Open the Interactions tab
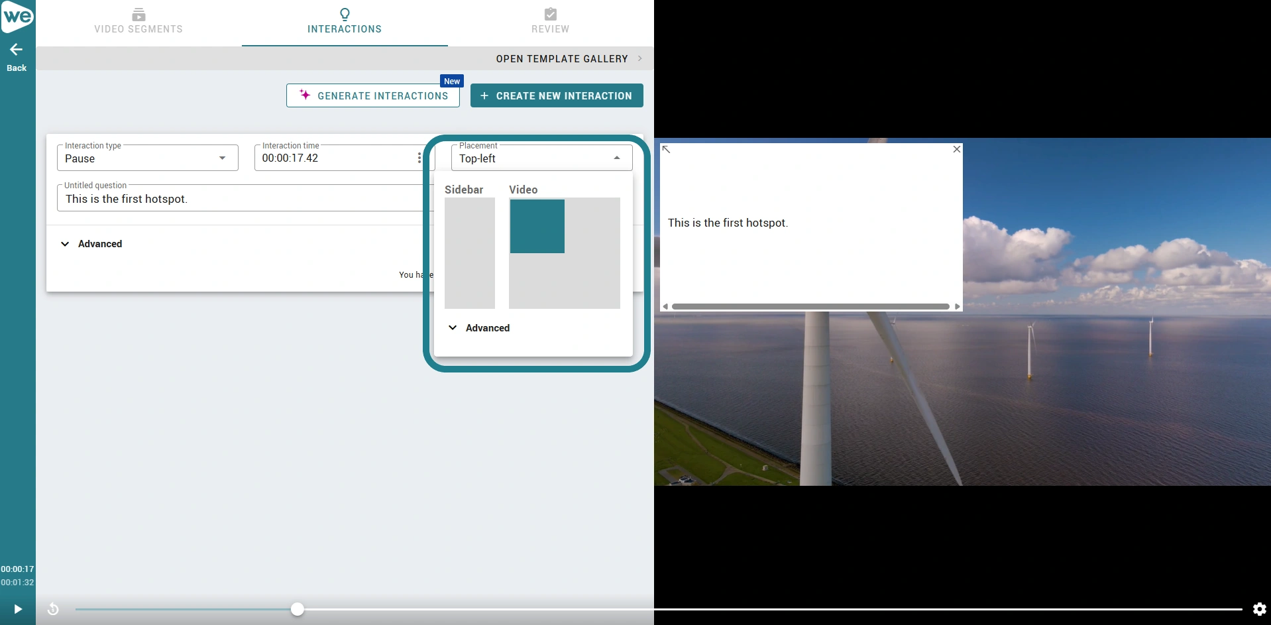The image size is (1271, 625). pos(345,22)
